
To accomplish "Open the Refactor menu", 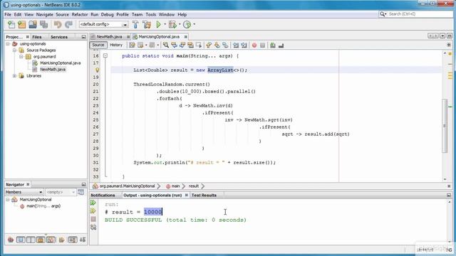I will coord(80,14).
